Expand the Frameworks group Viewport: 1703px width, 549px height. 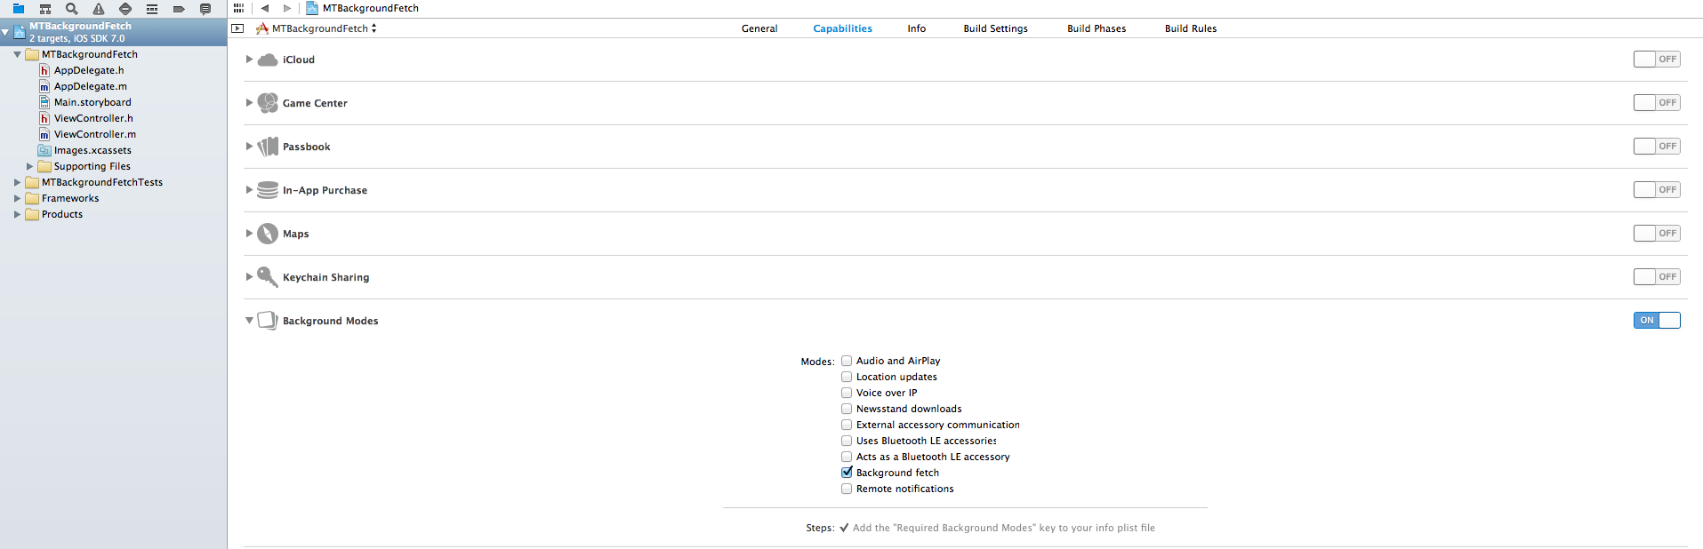(17, 198)
